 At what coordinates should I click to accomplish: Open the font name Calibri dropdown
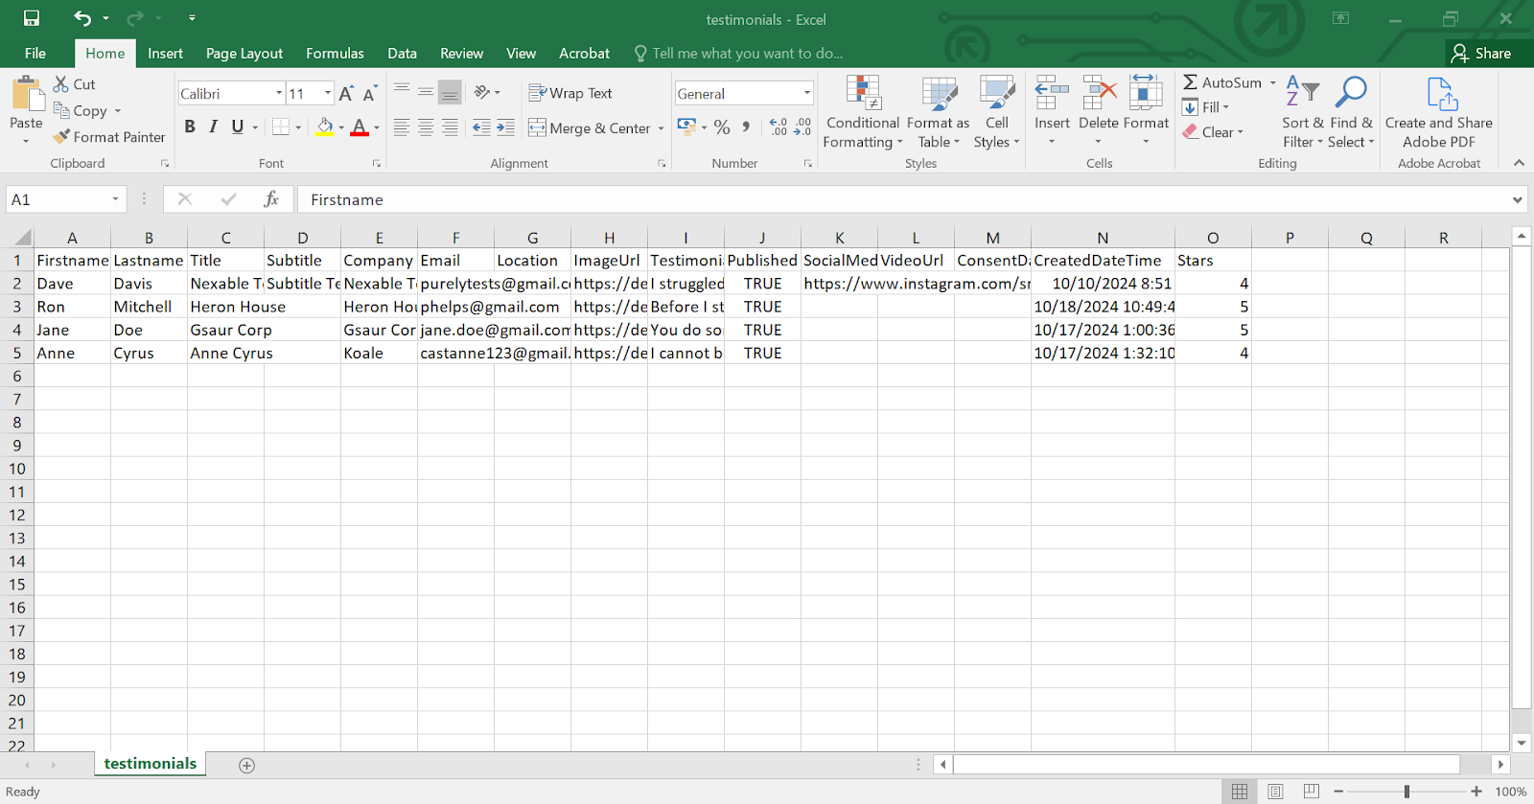(279, 93)
